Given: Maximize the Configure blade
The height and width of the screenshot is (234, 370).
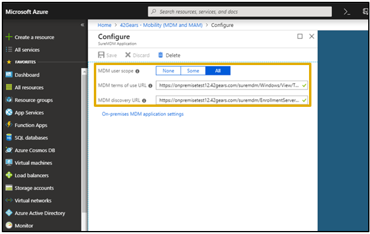Looking at the screenshot, I should pyautogui.click(x=299, y=36).
